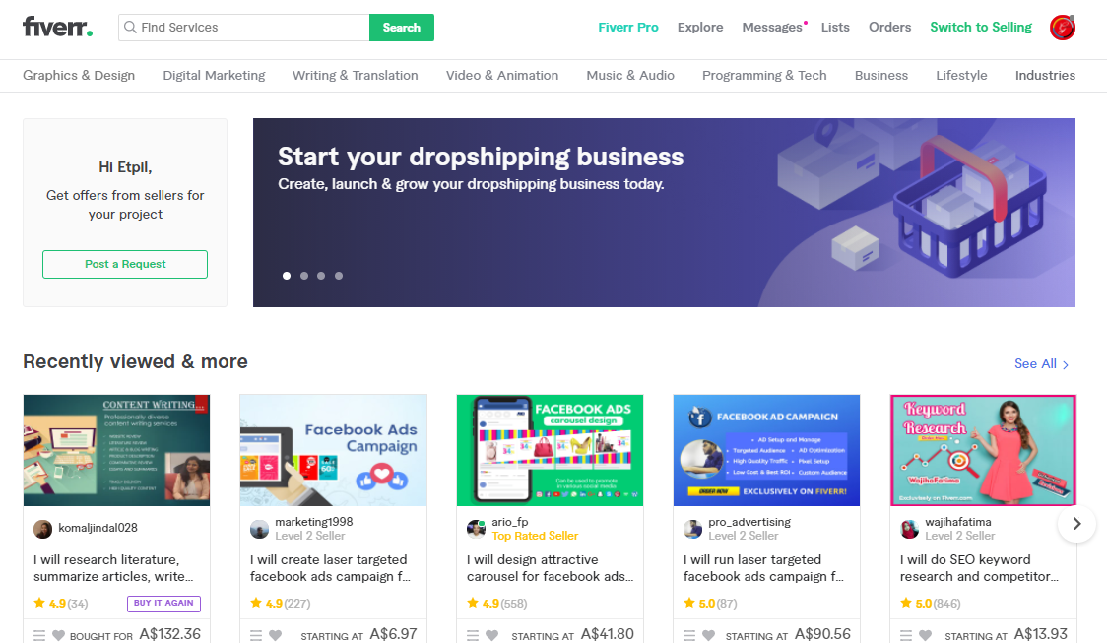1107x643 pixels.
Task: Open list menu icon on marketing1998 gig
Action: (256, 635)
